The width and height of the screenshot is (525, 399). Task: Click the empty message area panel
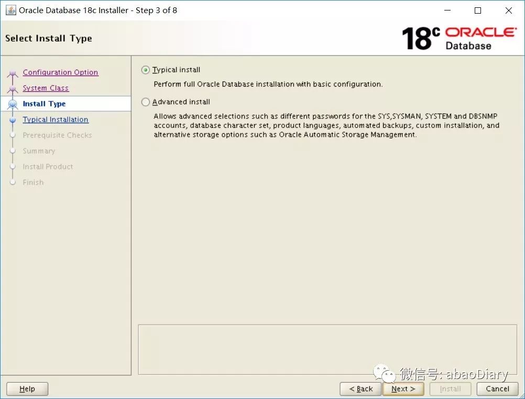point(327,349)
